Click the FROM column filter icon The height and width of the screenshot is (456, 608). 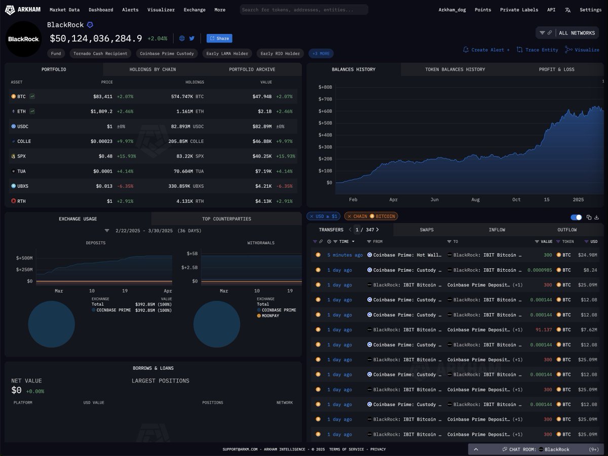point(369,242)
